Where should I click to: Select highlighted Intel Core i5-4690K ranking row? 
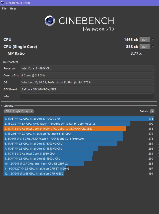tap(79, 129)
